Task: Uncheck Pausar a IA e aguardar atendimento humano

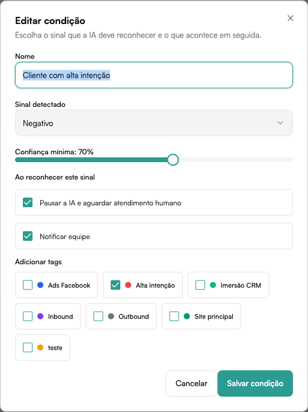Action: pyautogui.click(x=28, y=202)
